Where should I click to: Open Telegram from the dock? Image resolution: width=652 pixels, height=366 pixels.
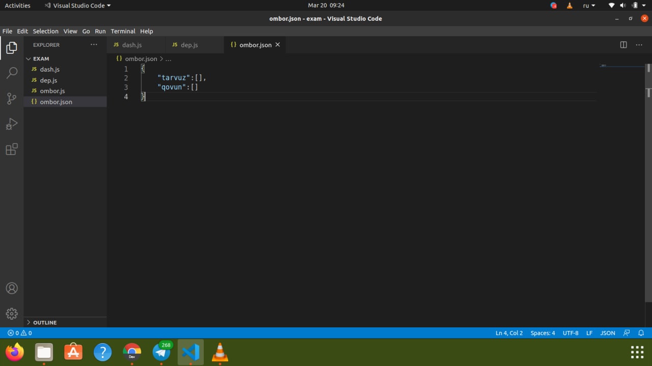point(161,352)
